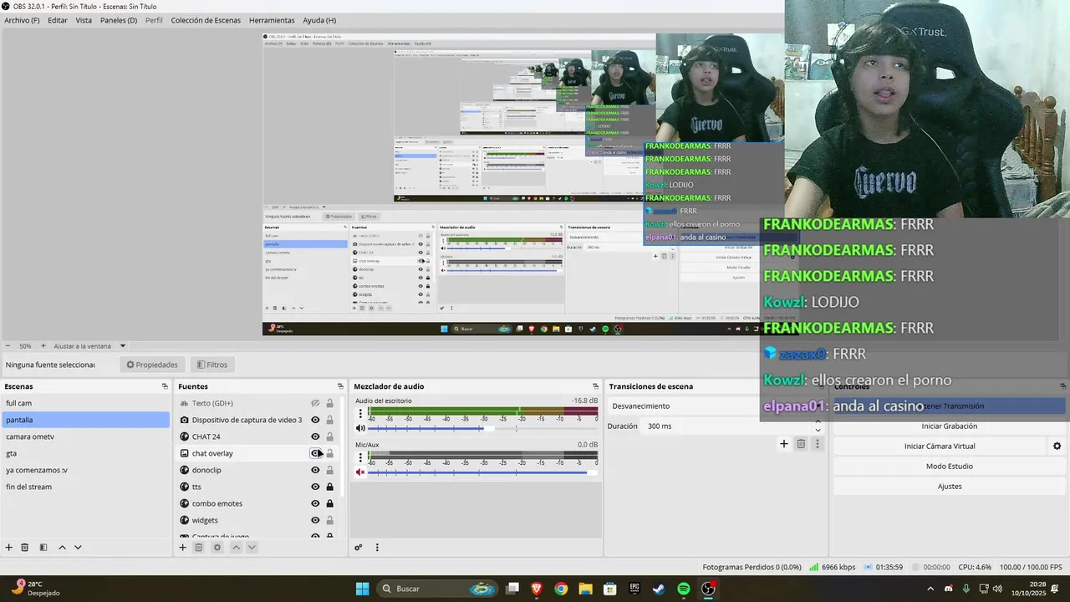Open transition properties dots menu
The image size is (1070, 602).
(818, 444)
